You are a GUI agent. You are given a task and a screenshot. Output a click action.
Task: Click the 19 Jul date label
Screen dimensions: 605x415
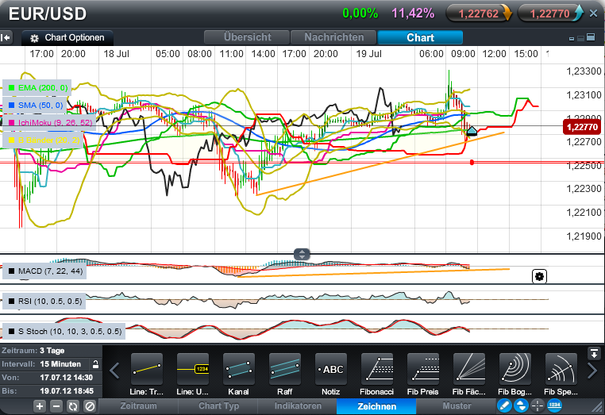[368, 54]
